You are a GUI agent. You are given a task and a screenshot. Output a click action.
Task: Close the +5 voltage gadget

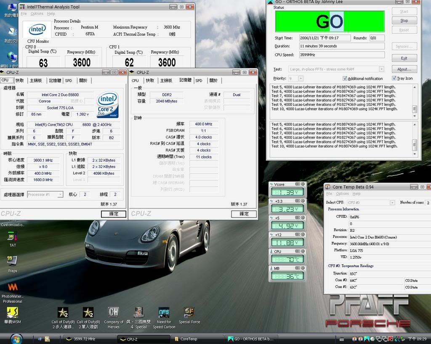[303, 218]
